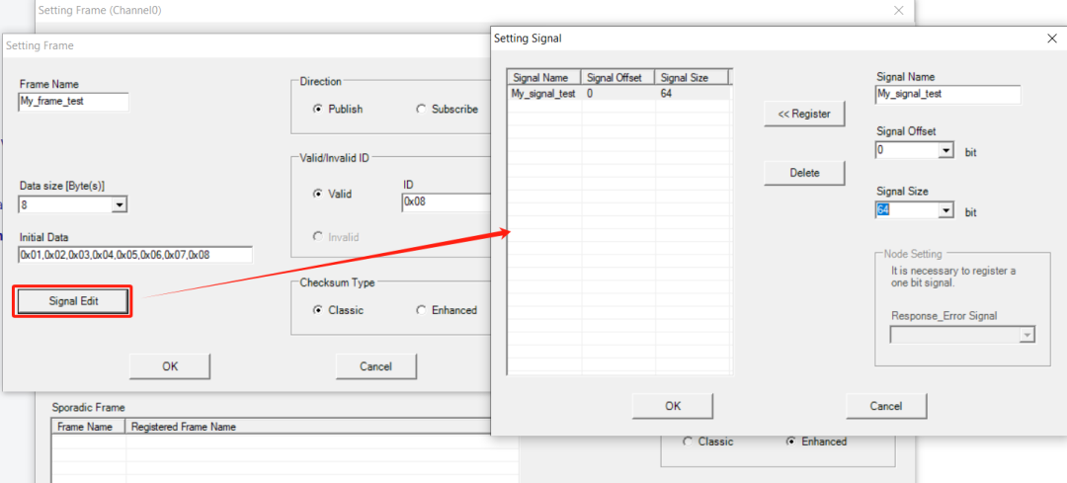Select the Subscribe direction option
The width and height of the screenshot is (1067, 483).
tap(422, 109)
